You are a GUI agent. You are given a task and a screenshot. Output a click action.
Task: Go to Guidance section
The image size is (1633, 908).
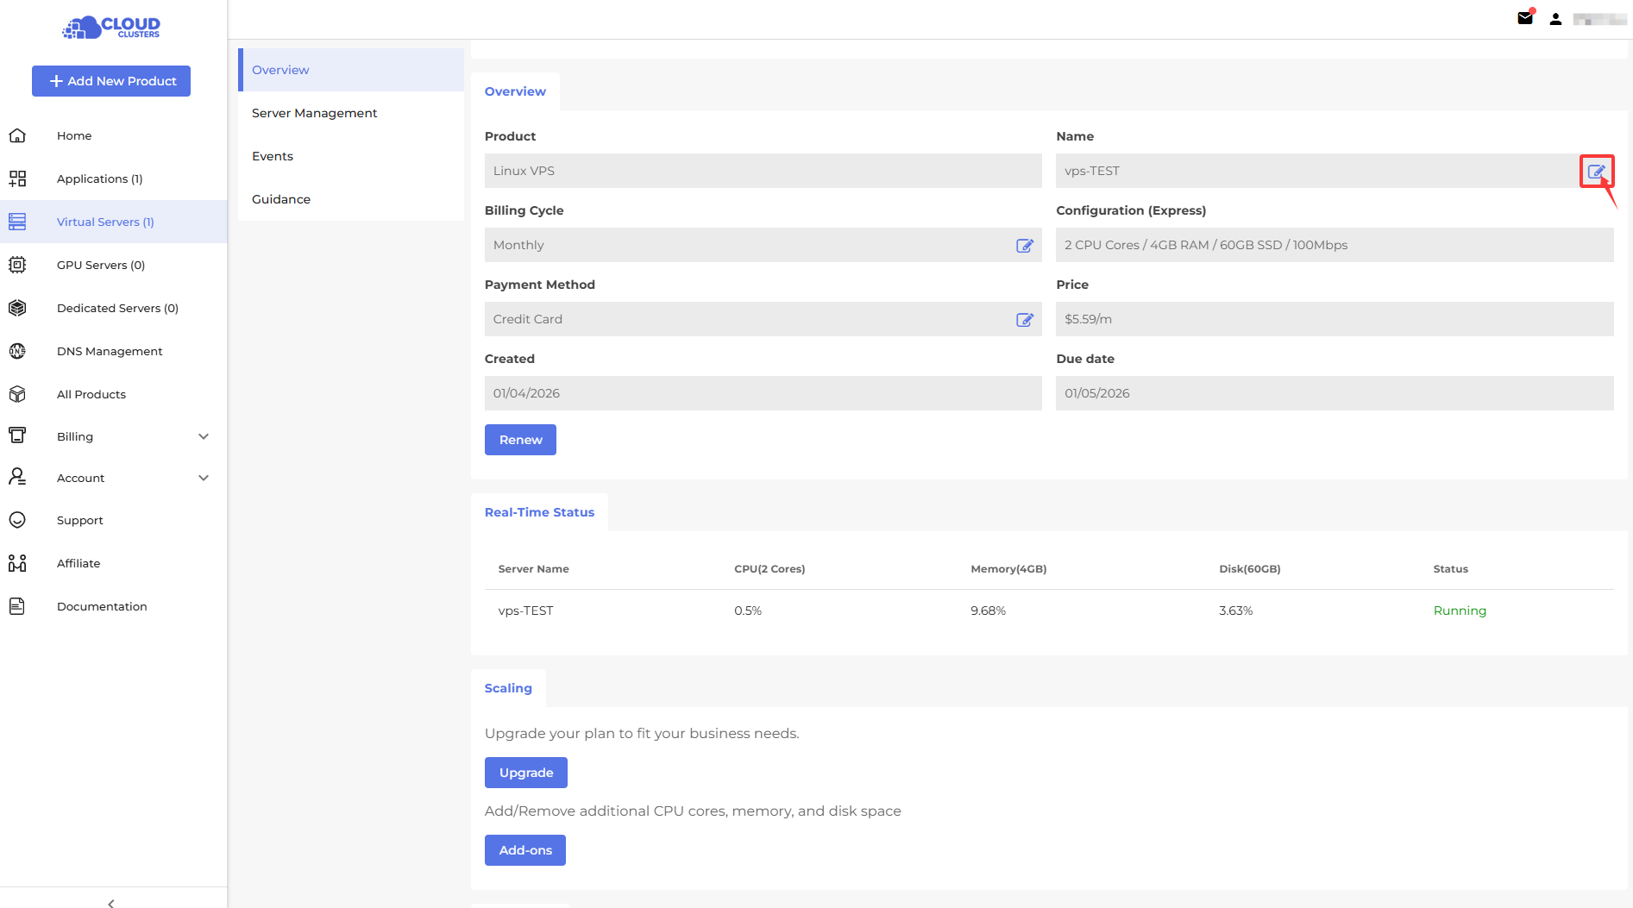click(x=281, y=199)
